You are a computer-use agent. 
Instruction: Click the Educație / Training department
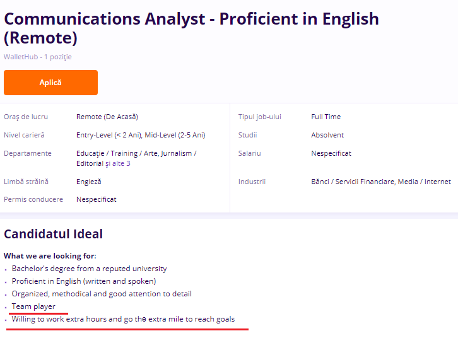tap(104, 153)
